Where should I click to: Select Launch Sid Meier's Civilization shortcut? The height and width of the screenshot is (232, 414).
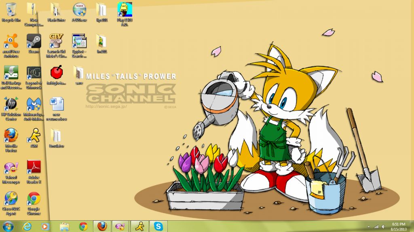tap(56, 46)
